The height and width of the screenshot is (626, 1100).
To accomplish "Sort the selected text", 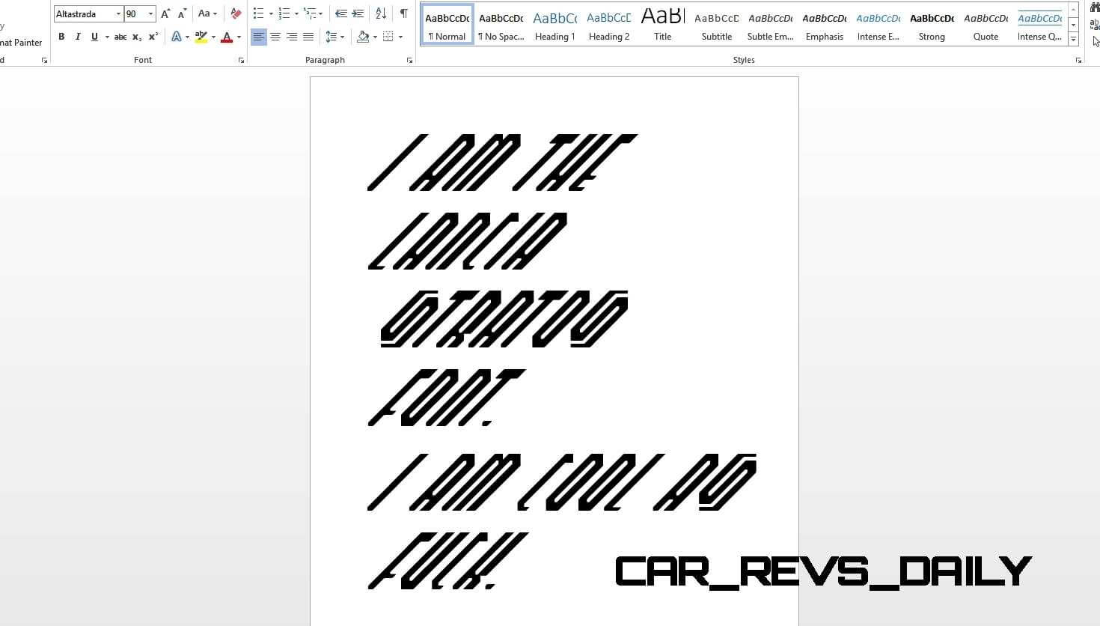I will coord(381,13).
